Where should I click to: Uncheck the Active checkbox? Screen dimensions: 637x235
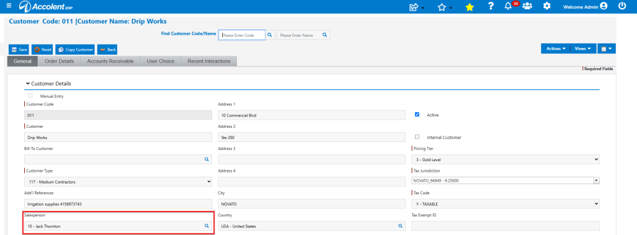(x=417, y=115)
